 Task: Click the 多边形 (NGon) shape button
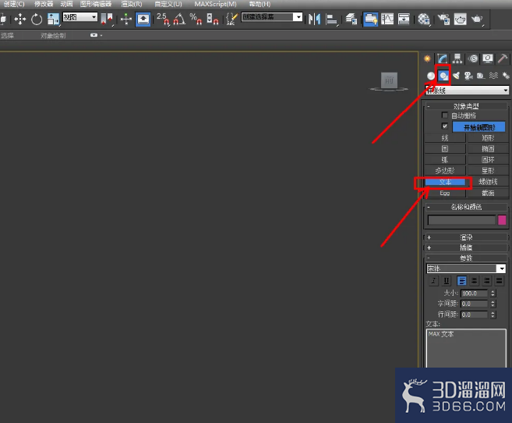pyautogui.click(x=445, y=171)
